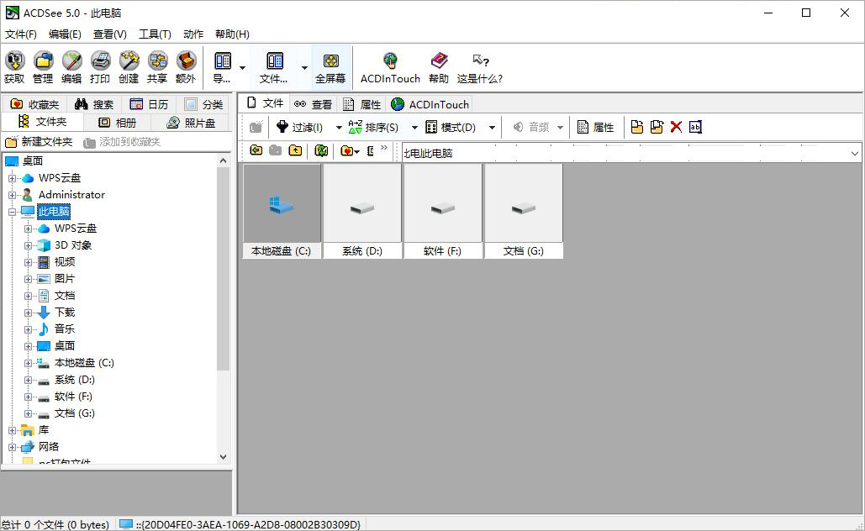Expand the 本地磁盘 (C:) tree node
This screenshot has height=531, width=865.
tap(28, 363)
